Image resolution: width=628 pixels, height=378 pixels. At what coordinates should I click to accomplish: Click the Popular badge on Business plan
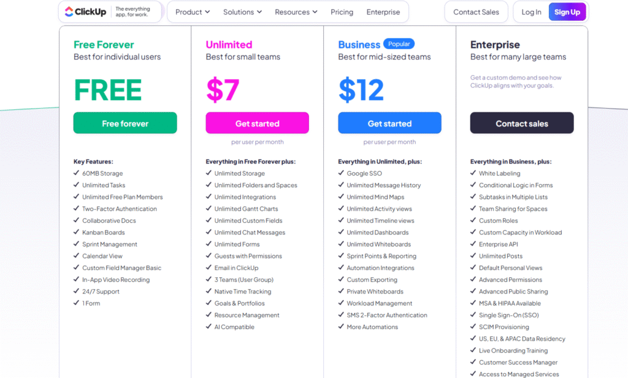point(399,44)
